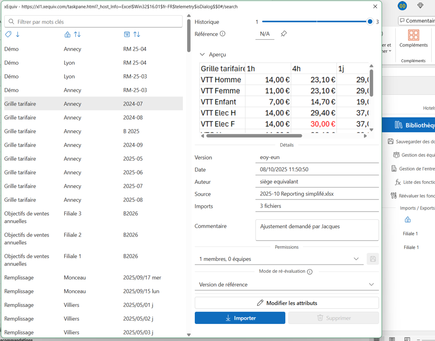Viewport: 435px width, 341px height.
Task: Click the Filtrer par mots clés field
Action: 93,22
